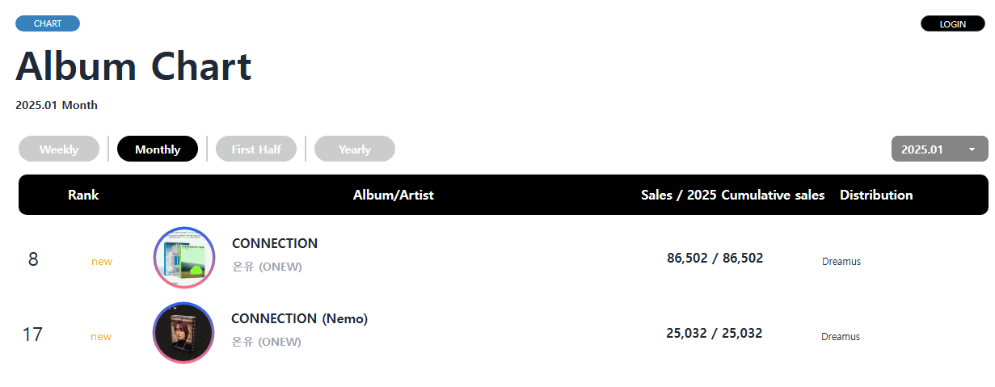
Task: Click the blue CHART badge
Action: pos(48,23)
